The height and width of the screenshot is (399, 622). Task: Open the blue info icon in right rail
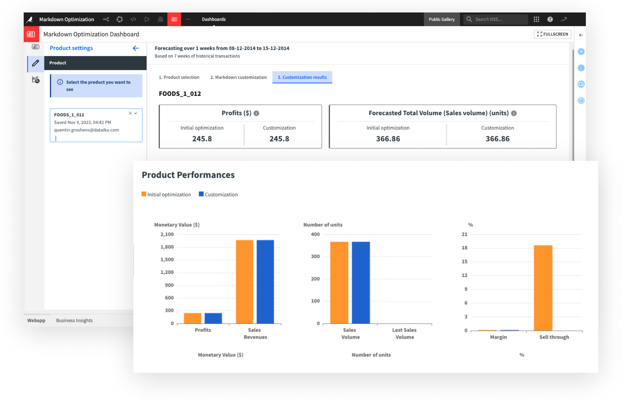(581, 68)
